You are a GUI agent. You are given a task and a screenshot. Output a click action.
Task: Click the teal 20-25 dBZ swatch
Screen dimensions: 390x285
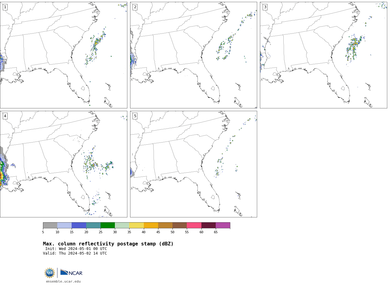93,225
